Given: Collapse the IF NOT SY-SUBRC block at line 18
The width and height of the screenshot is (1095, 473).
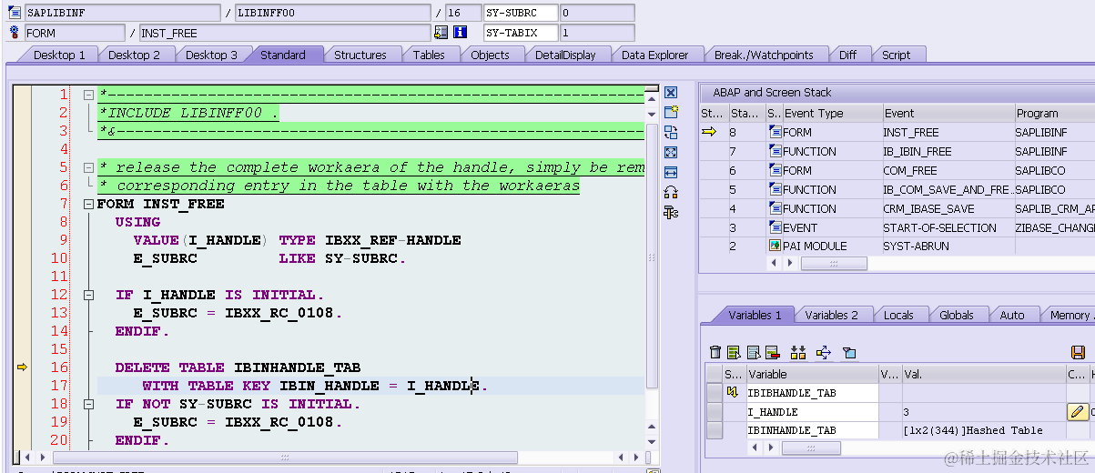Looking at the screenshot, I should click(88, 404).
